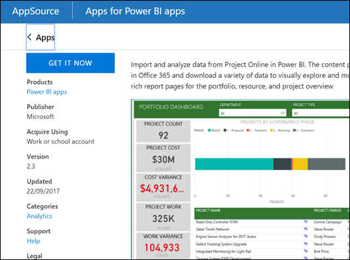Click link icon for Integrated Monitoring for Light Rail
The height and width of the screenshot is (260, 350).
tap(306, 251)
